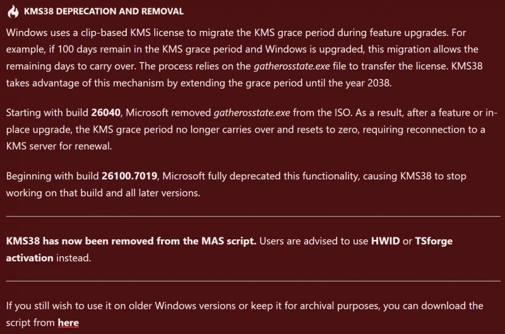505x334 pixels.
Task: Open the "here" download link
Action: [x=68, y=322]
